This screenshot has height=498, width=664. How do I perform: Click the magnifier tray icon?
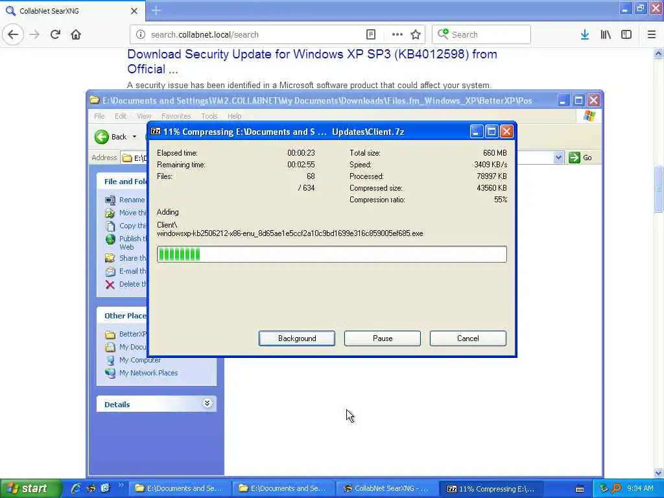[616, 488]
